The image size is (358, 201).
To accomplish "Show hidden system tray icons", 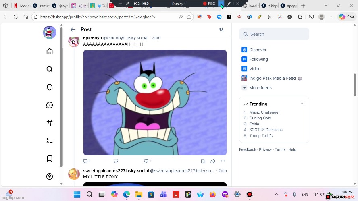I will pyautogui.click(x=276, y=195).
